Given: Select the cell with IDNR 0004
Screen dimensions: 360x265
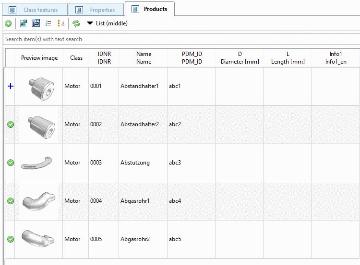Looking at the screenshot, I should pos(104,201).
